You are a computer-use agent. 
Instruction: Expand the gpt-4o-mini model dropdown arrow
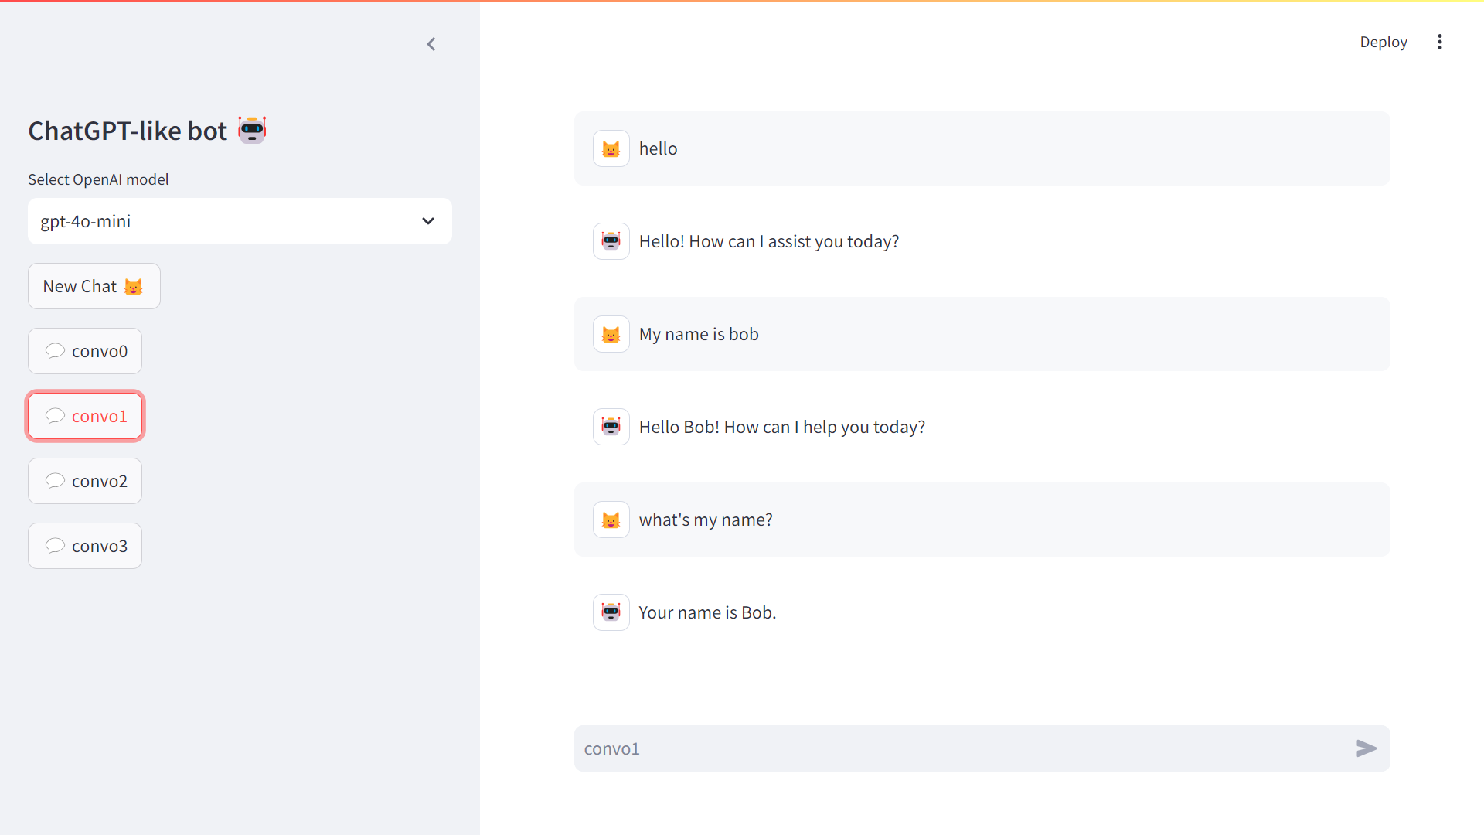[x=428, y=221]
